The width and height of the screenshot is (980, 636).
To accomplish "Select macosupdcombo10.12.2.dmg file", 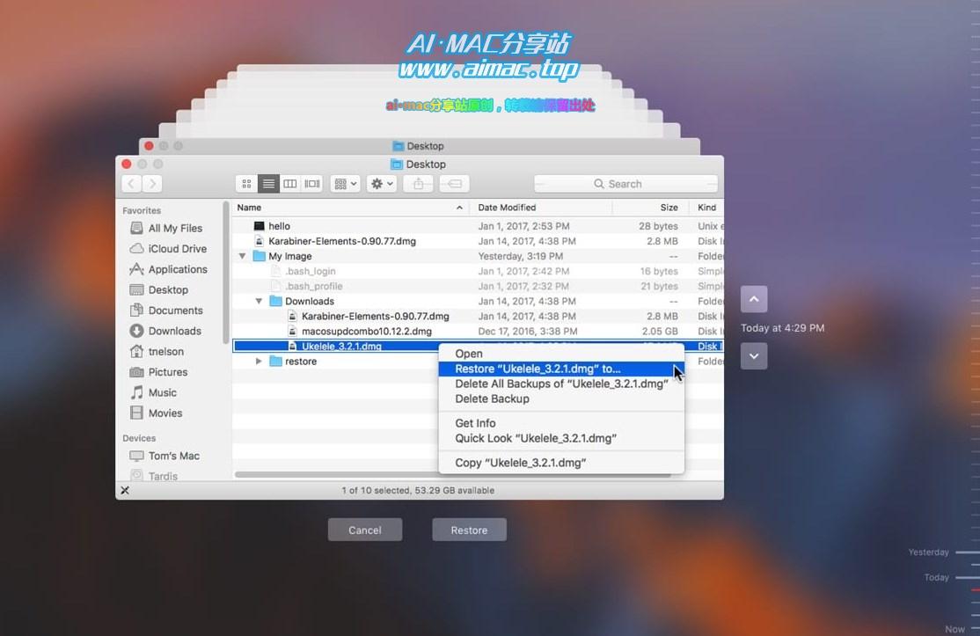I will 479,331.
